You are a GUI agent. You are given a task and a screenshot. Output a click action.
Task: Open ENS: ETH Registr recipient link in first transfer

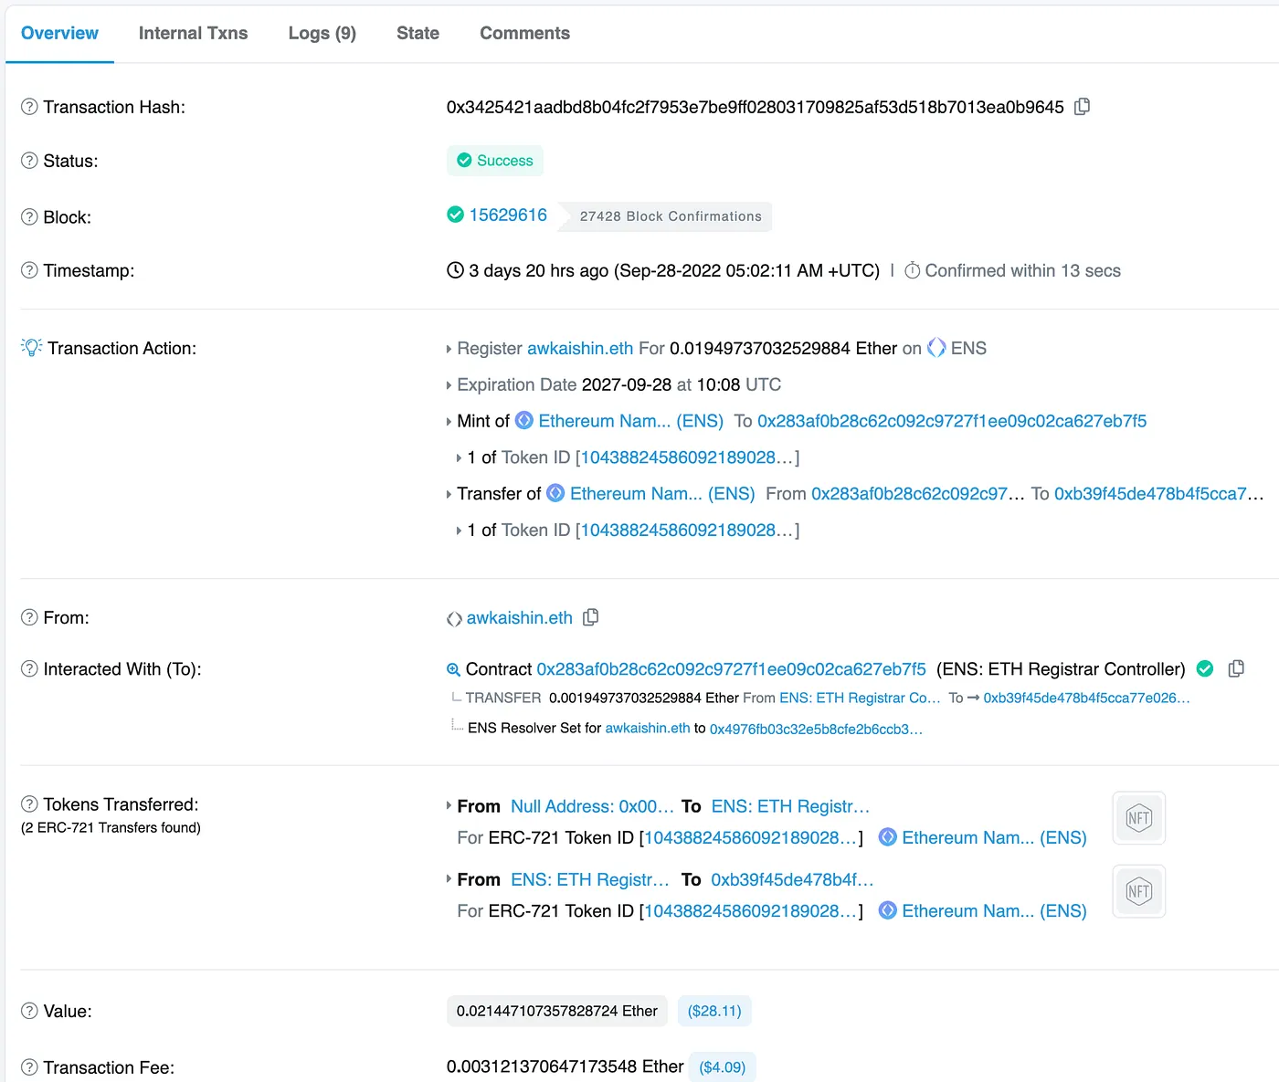pos(790,806)
